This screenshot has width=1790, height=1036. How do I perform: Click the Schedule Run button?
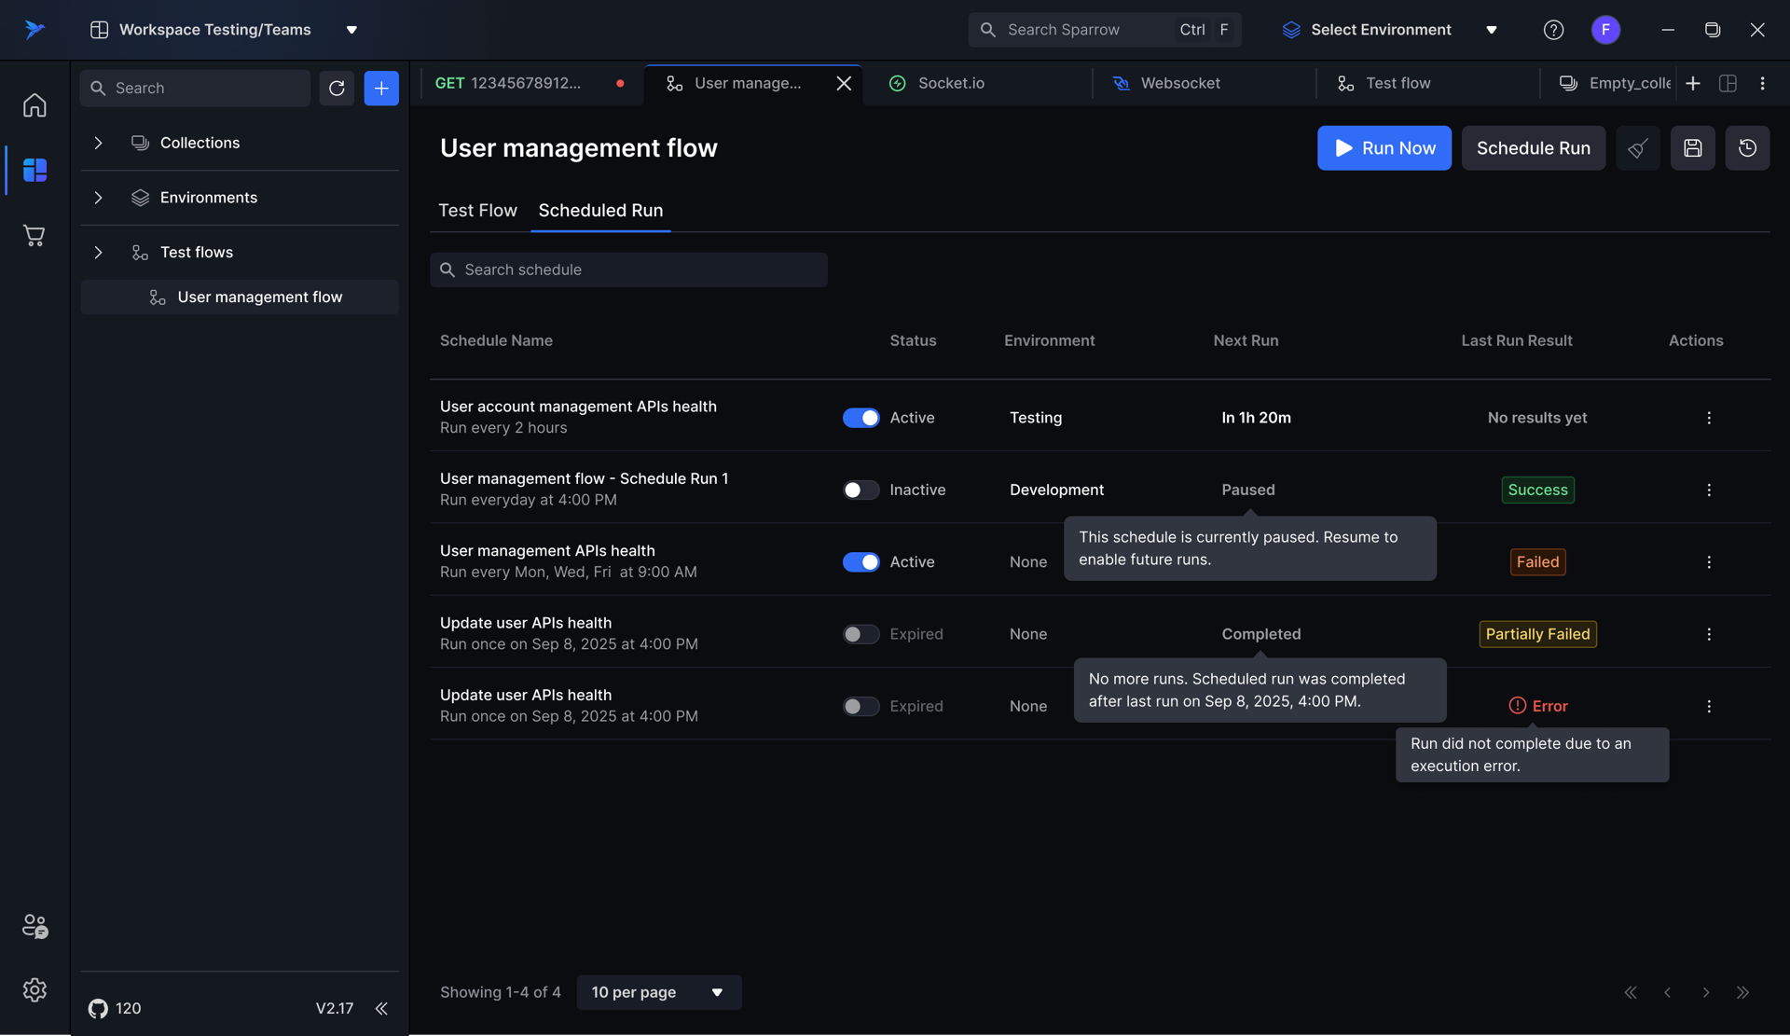tap(1533, 148)
